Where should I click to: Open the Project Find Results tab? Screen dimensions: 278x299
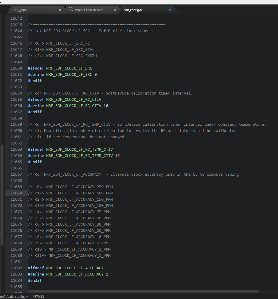pyautogui.click(x=89, y=10)
